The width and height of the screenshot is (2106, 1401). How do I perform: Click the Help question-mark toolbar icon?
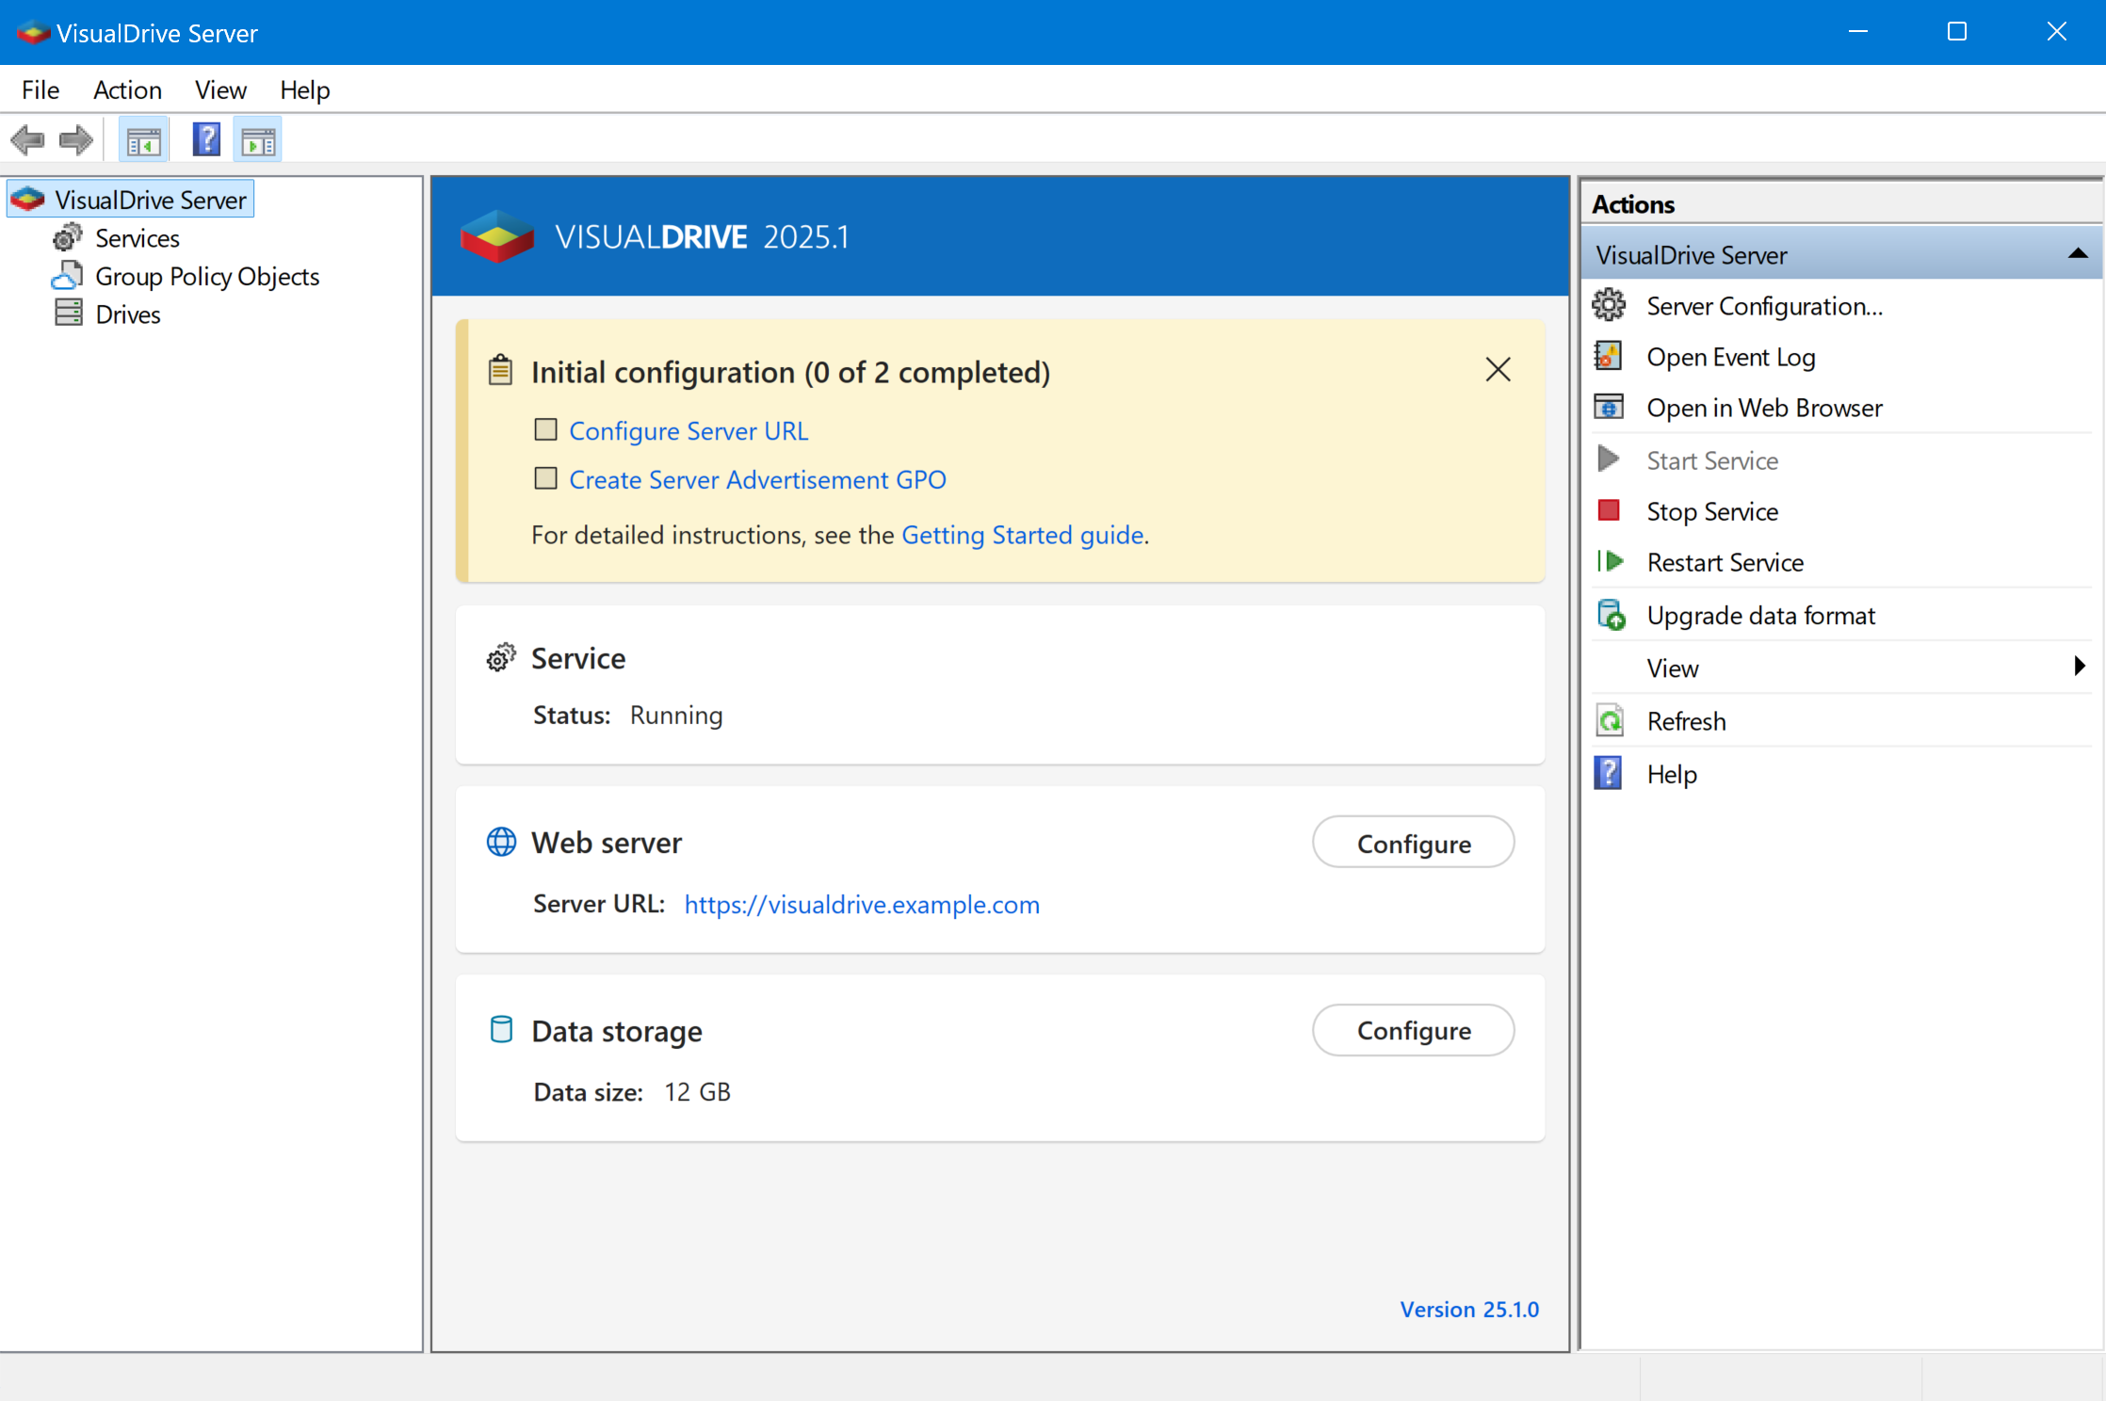coord(206,138)
